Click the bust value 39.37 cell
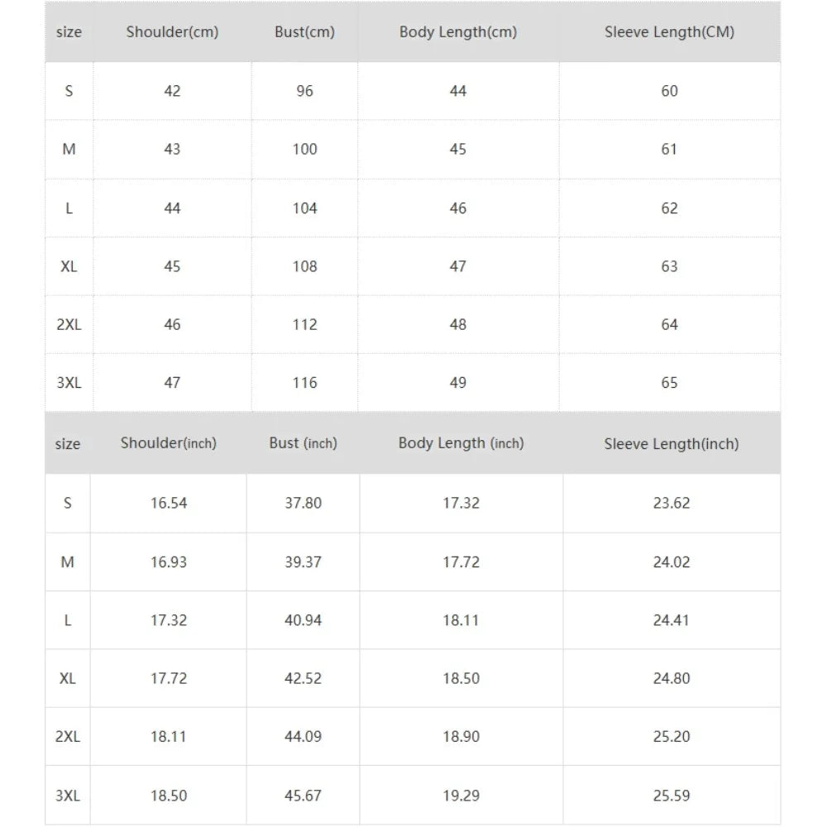The height and width of the screenshot is (827, 827). coord(303,562)
